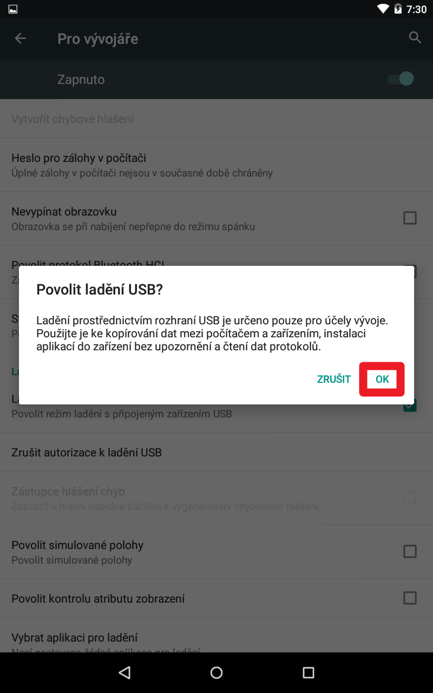
Task: Tap the Android back navigation triangle
Action: click(x=124, y=672)
